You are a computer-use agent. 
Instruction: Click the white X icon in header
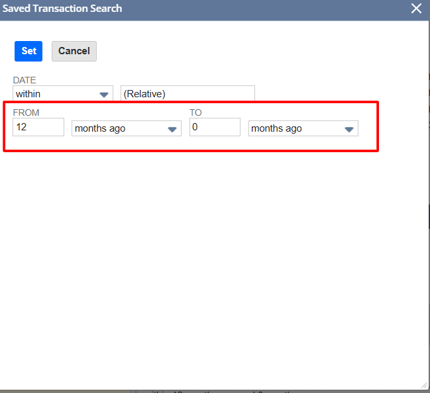(416, 9)
